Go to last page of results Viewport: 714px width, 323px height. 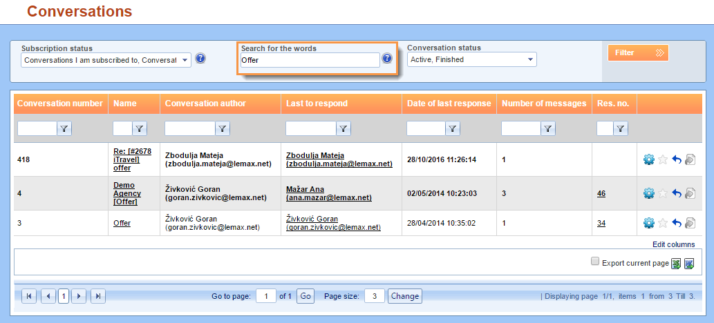(x=98, y=296)
